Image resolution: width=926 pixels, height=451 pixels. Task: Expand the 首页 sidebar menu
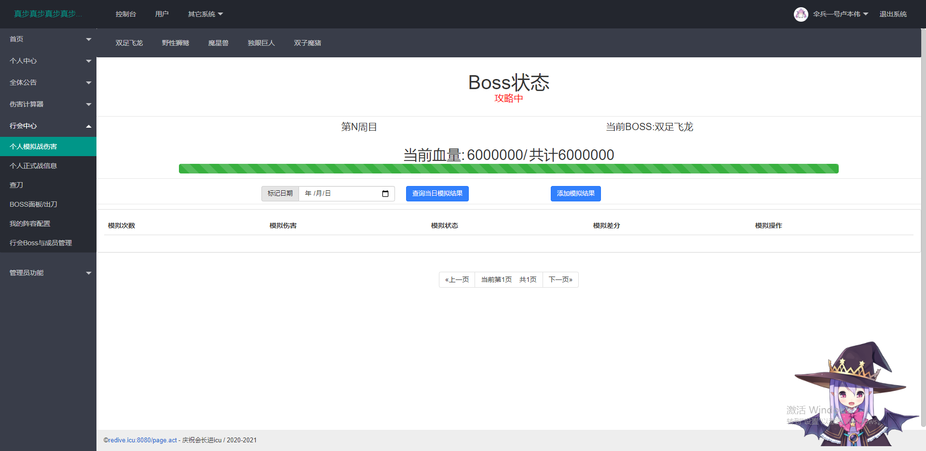(x=48, y=39)
